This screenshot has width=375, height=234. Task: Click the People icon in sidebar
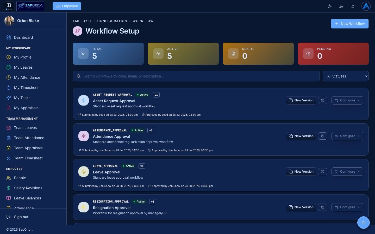(9, 178)
